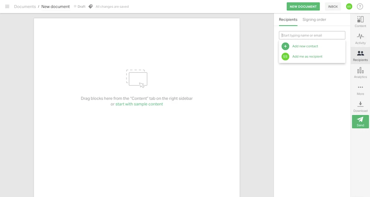
Task: Click the green Send button
Action: pyautogui.click(x=360, y=122)
